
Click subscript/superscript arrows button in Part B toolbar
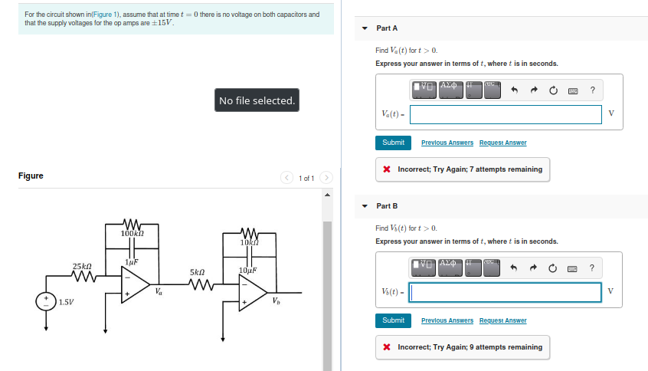473,268
